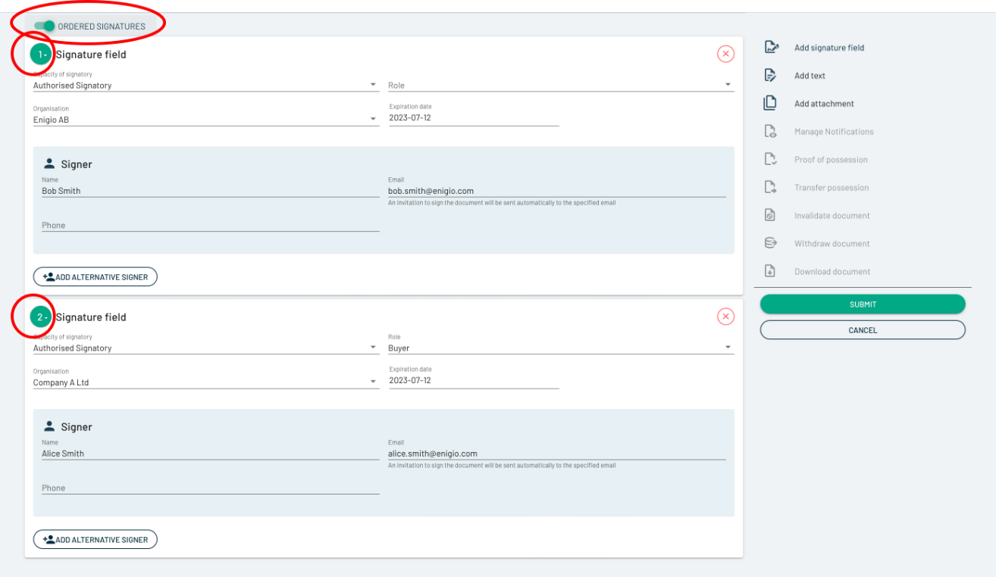Click the Download document icon

[770, 272]
